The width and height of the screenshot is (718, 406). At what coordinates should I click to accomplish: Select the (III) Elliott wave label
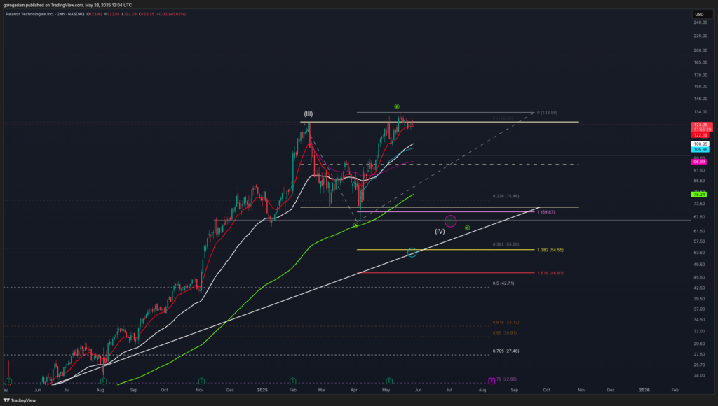(308, 113)
